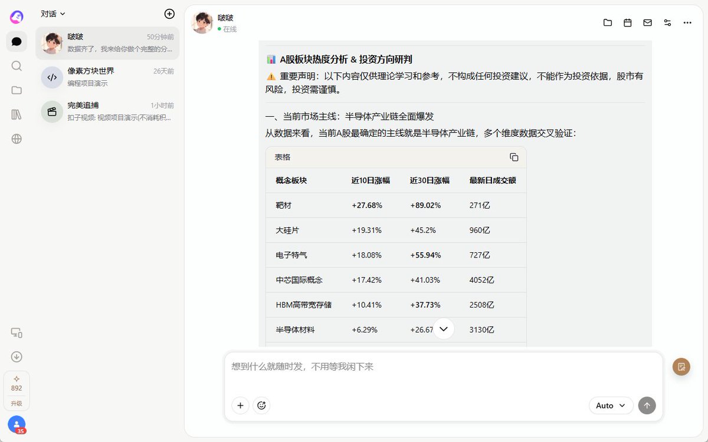
Task: Click the HBM高带宽存储 table cell
Action: tap(304, 305)
